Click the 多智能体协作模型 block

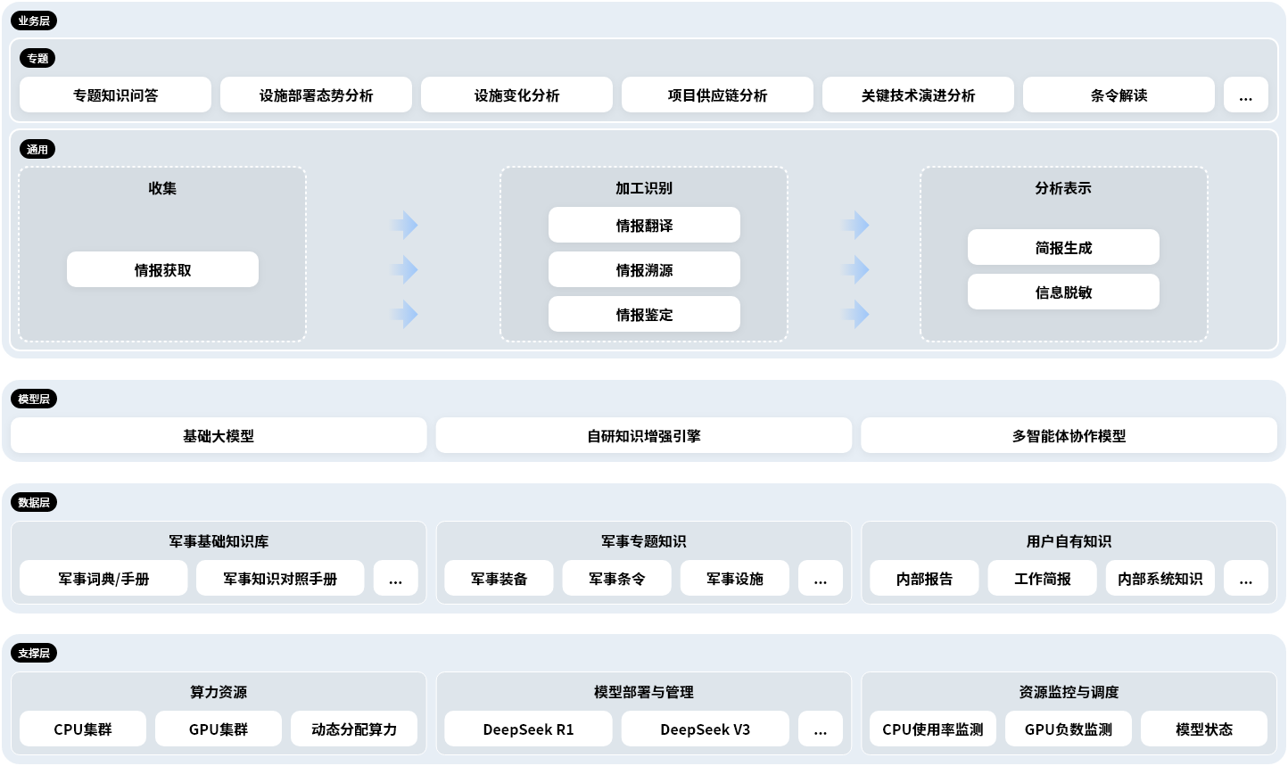coord(1069,436)
